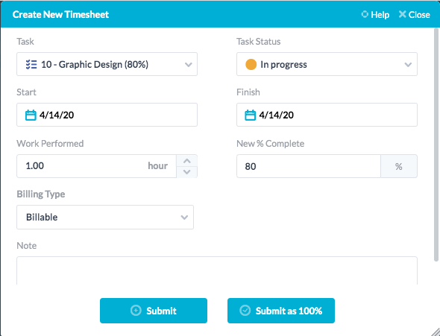Click the plus circle icon on Submit
Image resolution: width=440 pixels, height=336 pixels.
[x=136, y=311]
